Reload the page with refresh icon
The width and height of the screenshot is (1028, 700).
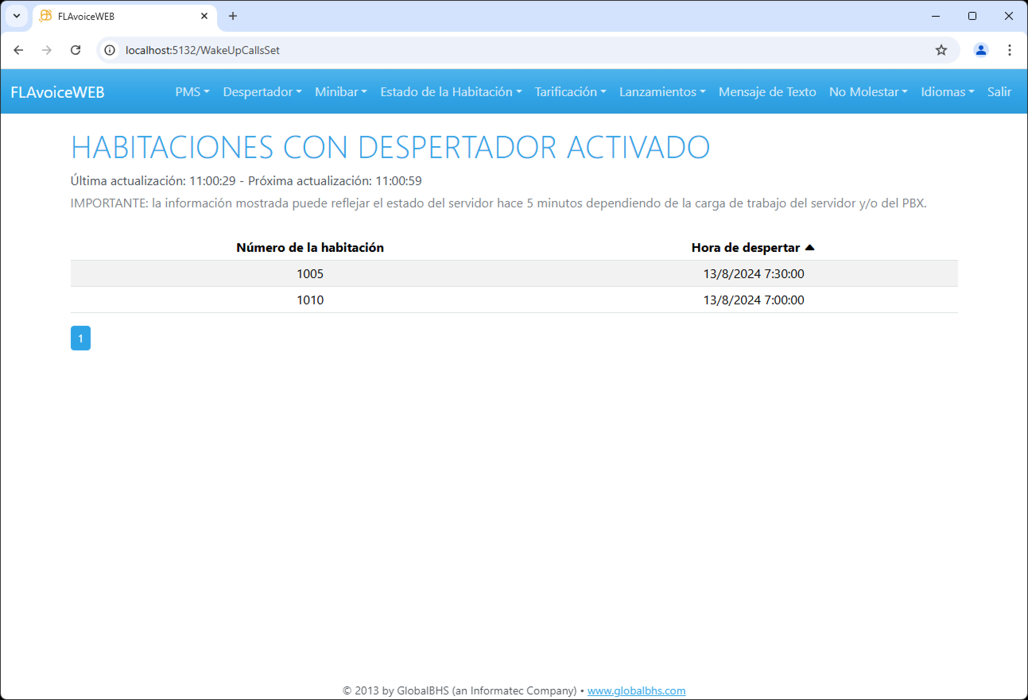(76, 50)
